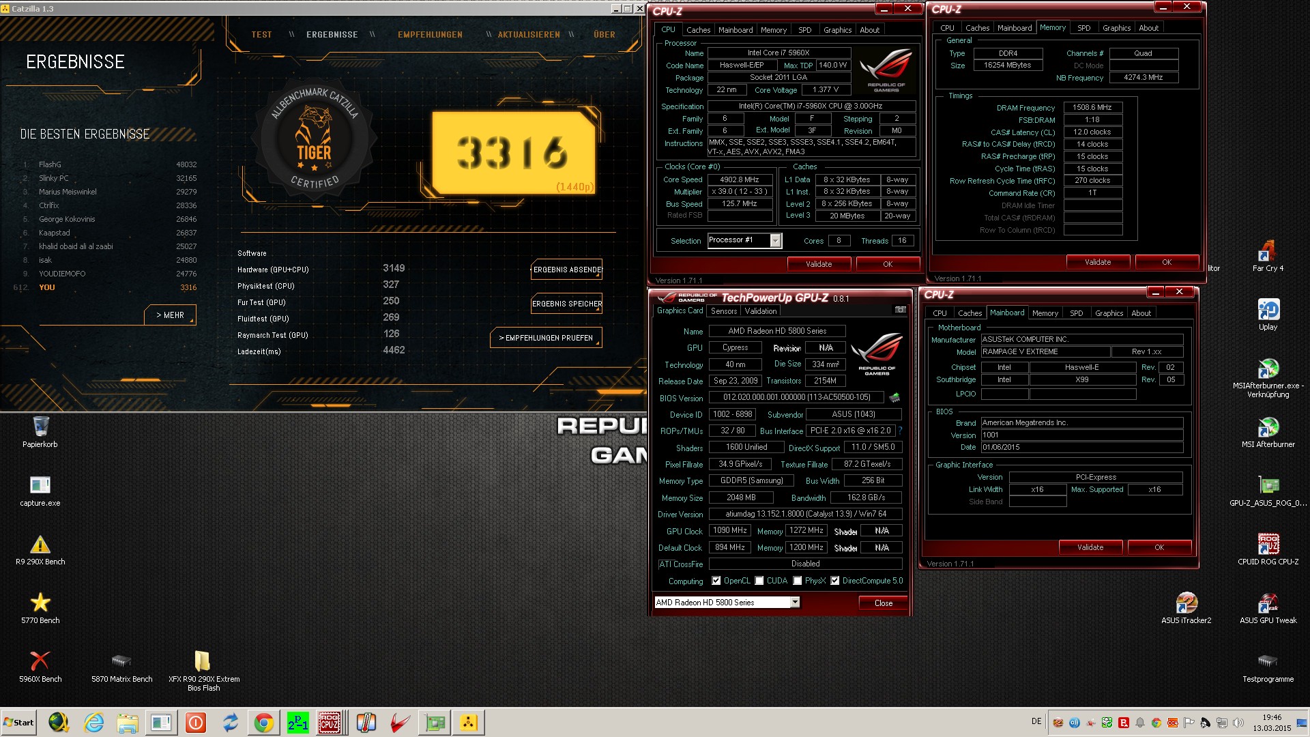This screenshot has height=737, width=1310.
Task: Launch capture.exe desktop icon
Action: (x=40, y=491)
